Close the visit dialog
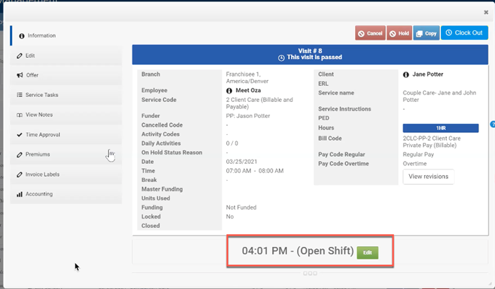The height and width of the screenshot is (289, 495). [x=486, y=12]
